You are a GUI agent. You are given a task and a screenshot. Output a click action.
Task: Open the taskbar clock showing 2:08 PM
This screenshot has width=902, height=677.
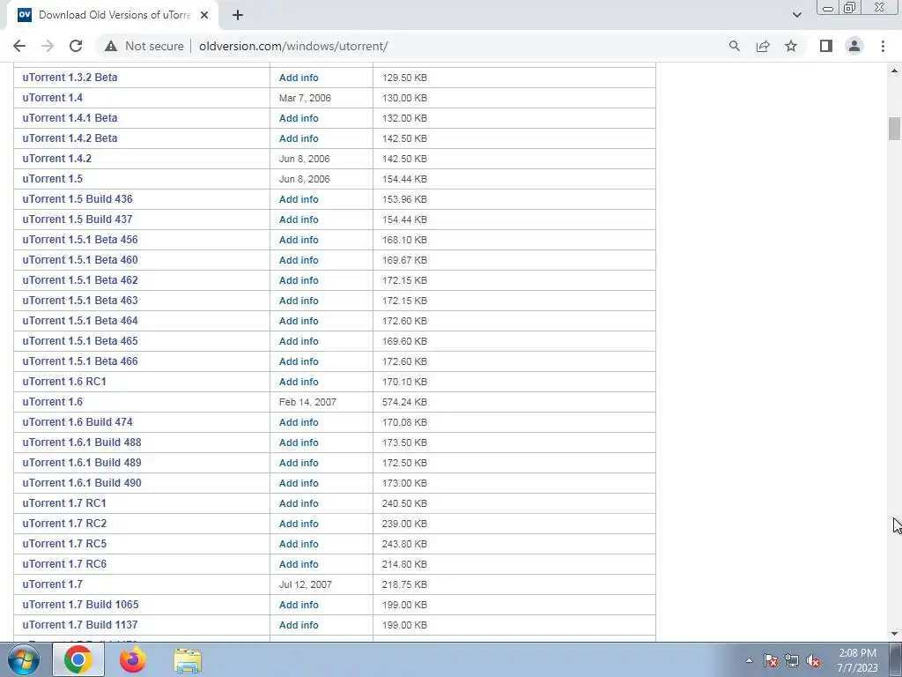(857, 660)
